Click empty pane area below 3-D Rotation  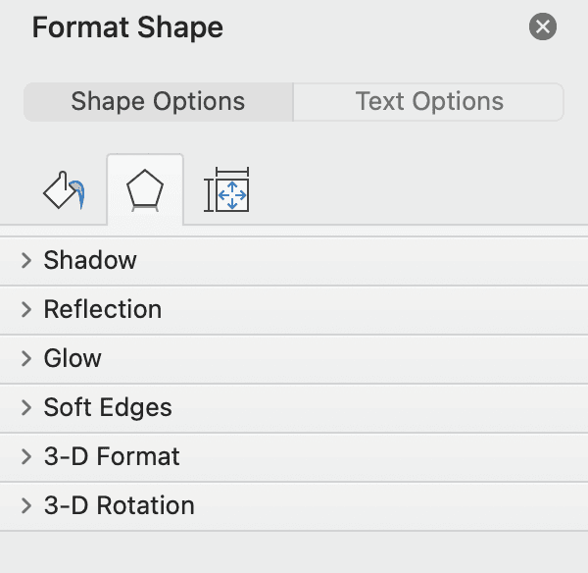(x=294, y=551)
